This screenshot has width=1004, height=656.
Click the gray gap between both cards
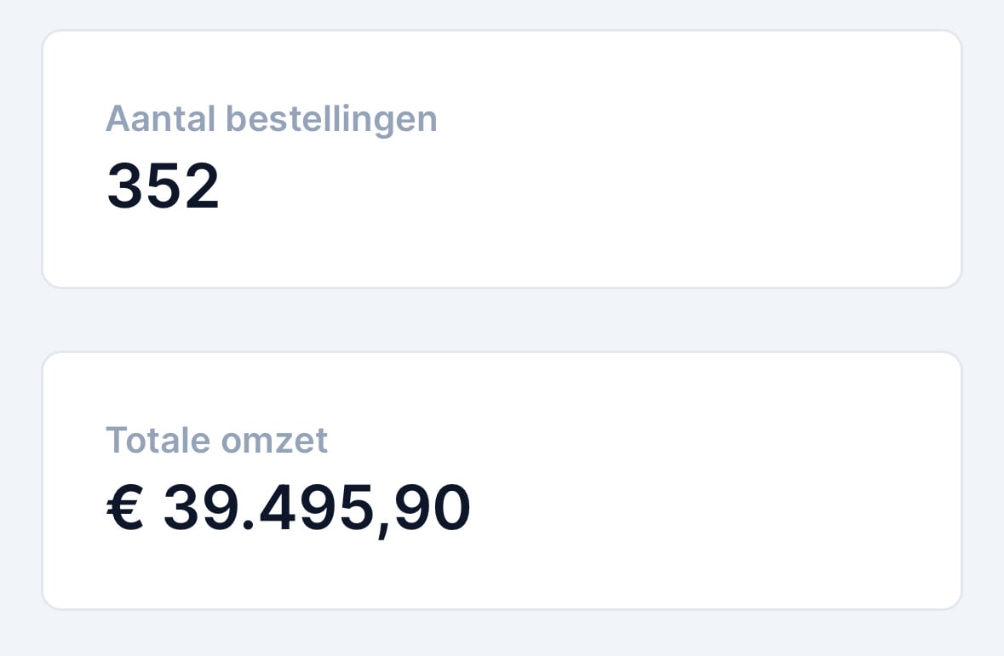point(502,320)
